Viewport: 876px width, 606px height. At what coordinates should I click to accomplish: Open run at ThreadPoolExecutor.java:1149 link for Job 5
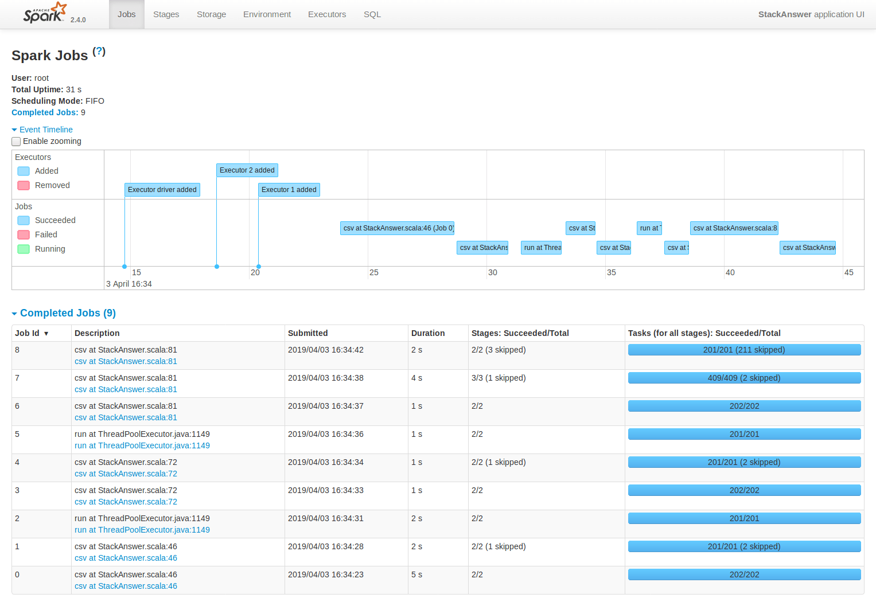(142, 445)
